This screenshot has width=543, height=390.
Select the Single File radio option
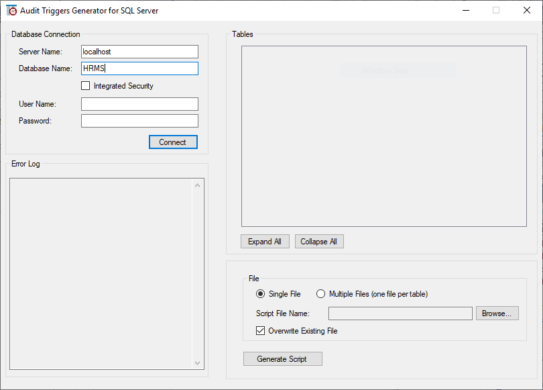[x=261, y=294]
